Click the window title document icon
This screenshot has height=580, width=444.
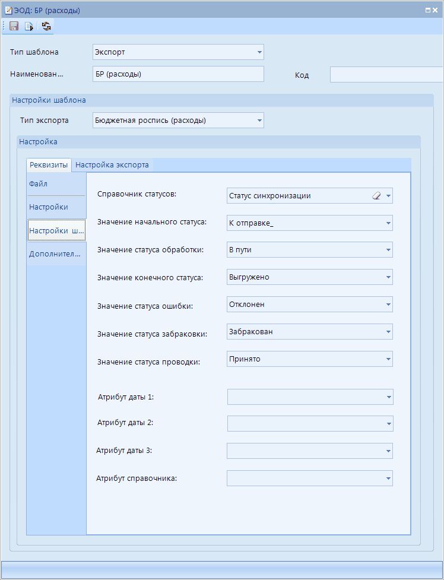click(x=8, y=10)
